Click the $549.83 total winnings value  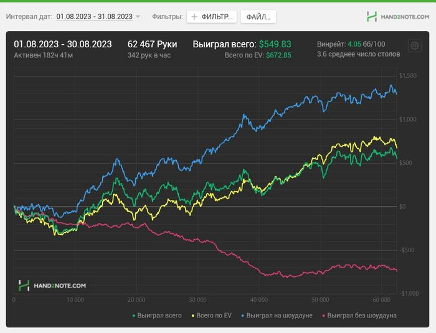coord(275,44)
